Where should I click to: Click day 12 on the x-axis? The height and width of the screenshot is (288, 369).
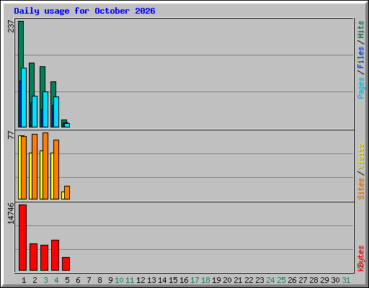141,280
